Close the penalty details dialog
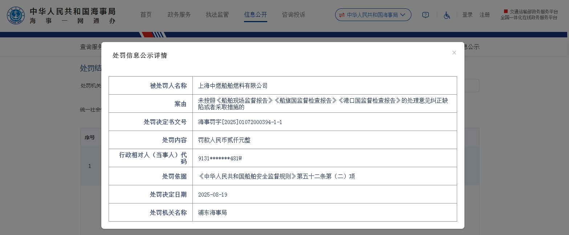 pyautogui.click(x=454, y=53)
